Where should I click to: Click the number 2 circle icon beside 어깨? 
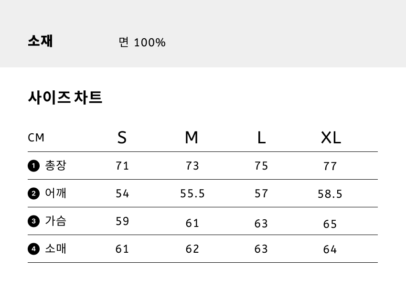[33, 193]
